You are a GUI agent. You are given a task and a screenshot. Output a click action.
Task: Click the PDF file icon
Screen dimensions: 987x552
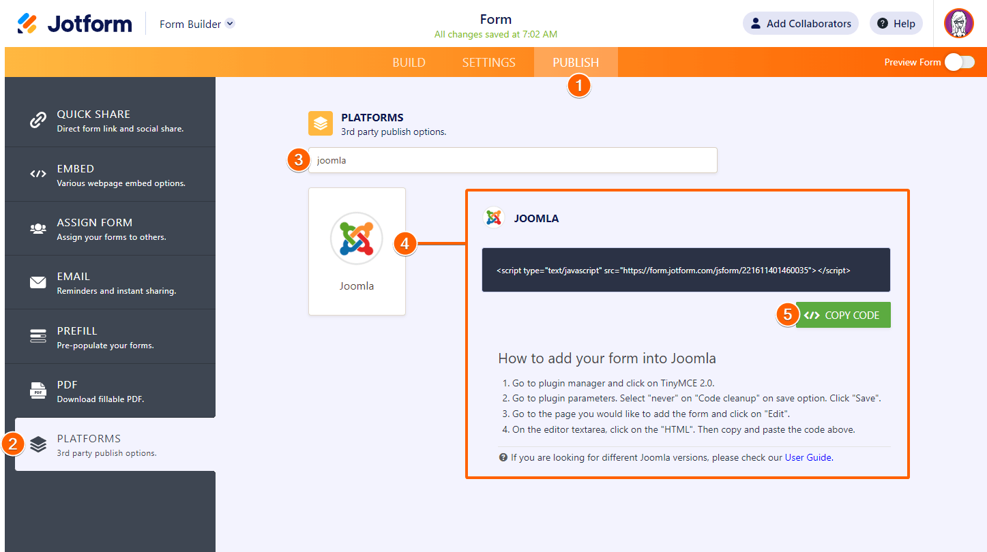[38, 390]
